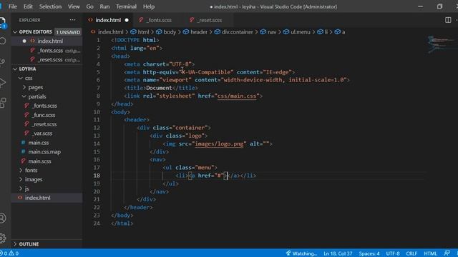Open main.scss file in explorer
Viewport: 458px width, 257px height.
(x=47, y=161)
